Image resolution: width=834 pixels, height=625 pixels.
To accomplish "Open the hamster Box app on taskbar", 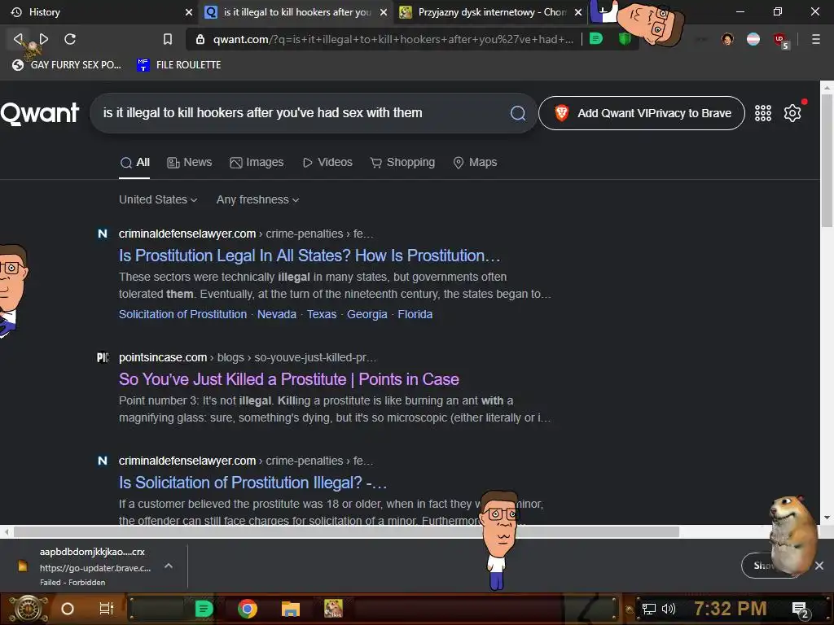I will [x=333, y=609].
